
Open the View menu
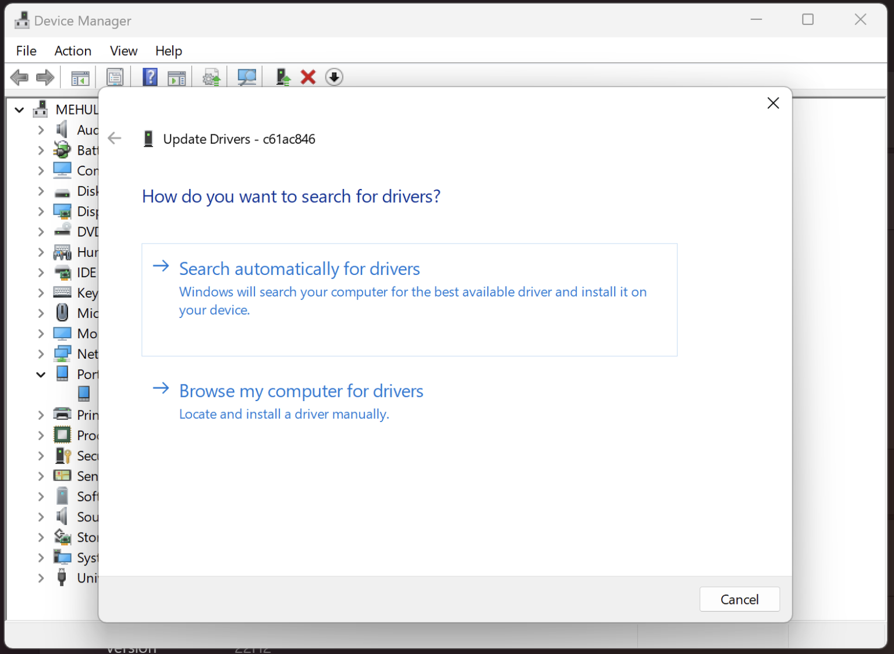click(123, 51)
